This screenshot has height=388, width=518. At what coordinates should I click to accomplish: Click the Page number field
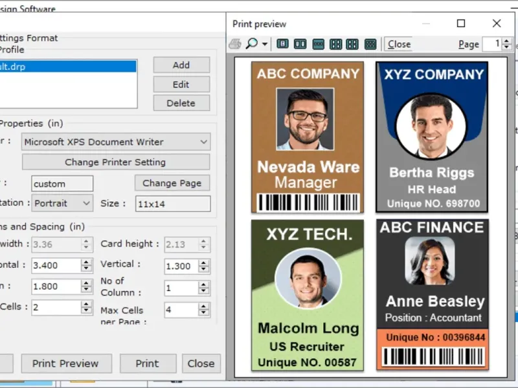point(492,44)
